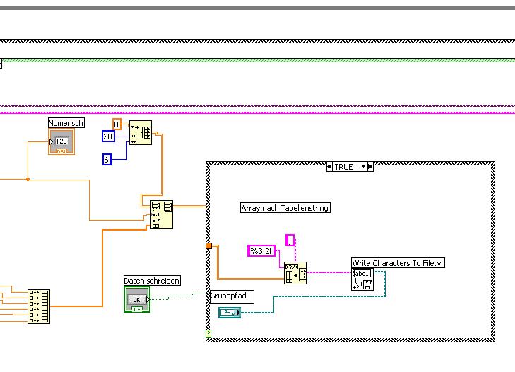This screenshot has width=515, height=372.
Task: Click the blue numeric constant 6
Action: click(107, 160)
